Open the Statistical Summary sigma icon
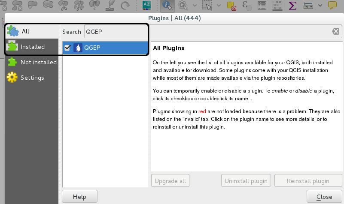344x204 pixels. point(292,5)
